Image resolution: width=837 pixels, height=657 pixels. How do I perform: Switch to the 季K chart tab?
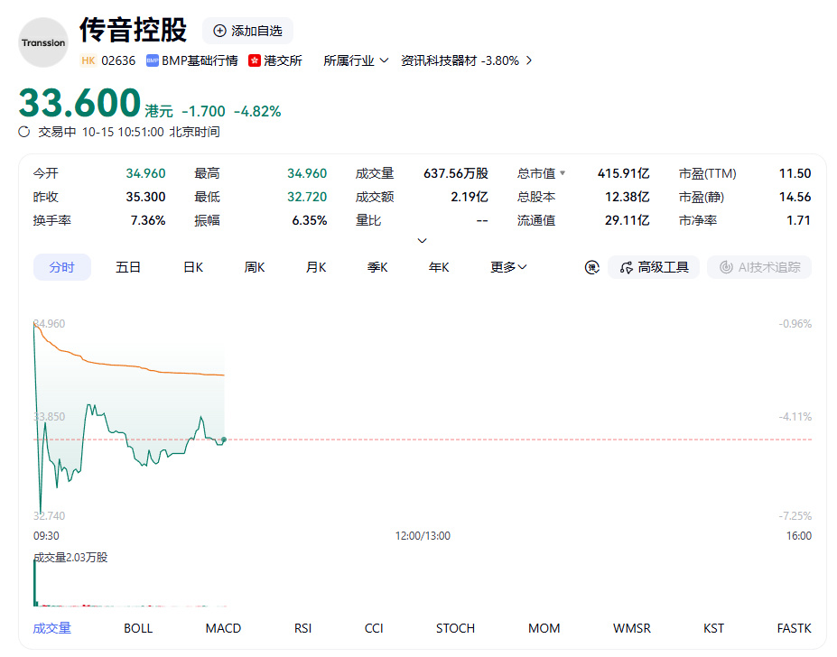[x=377, y=267]
